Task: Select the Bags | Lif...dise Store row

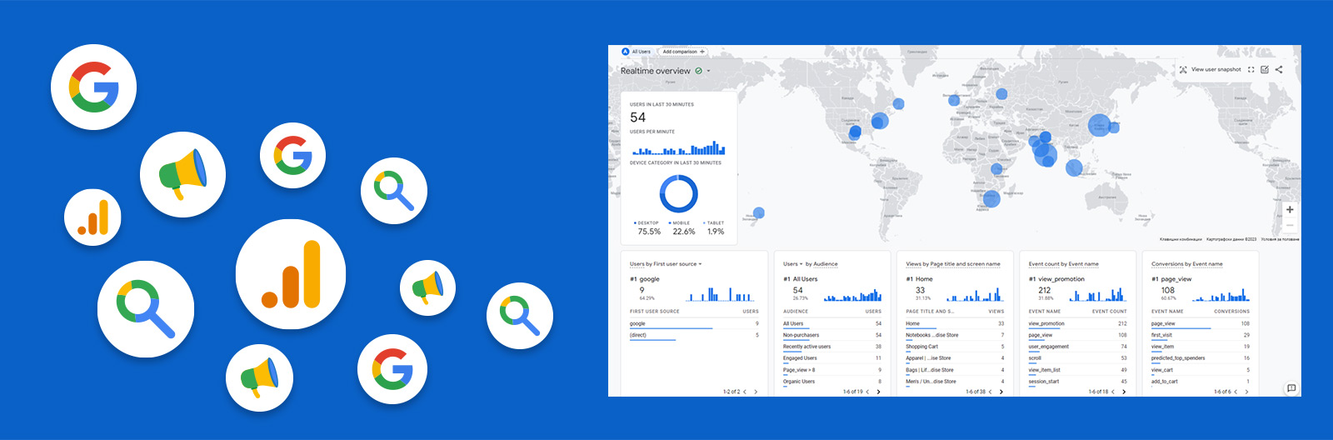Action: pos(955,371)
